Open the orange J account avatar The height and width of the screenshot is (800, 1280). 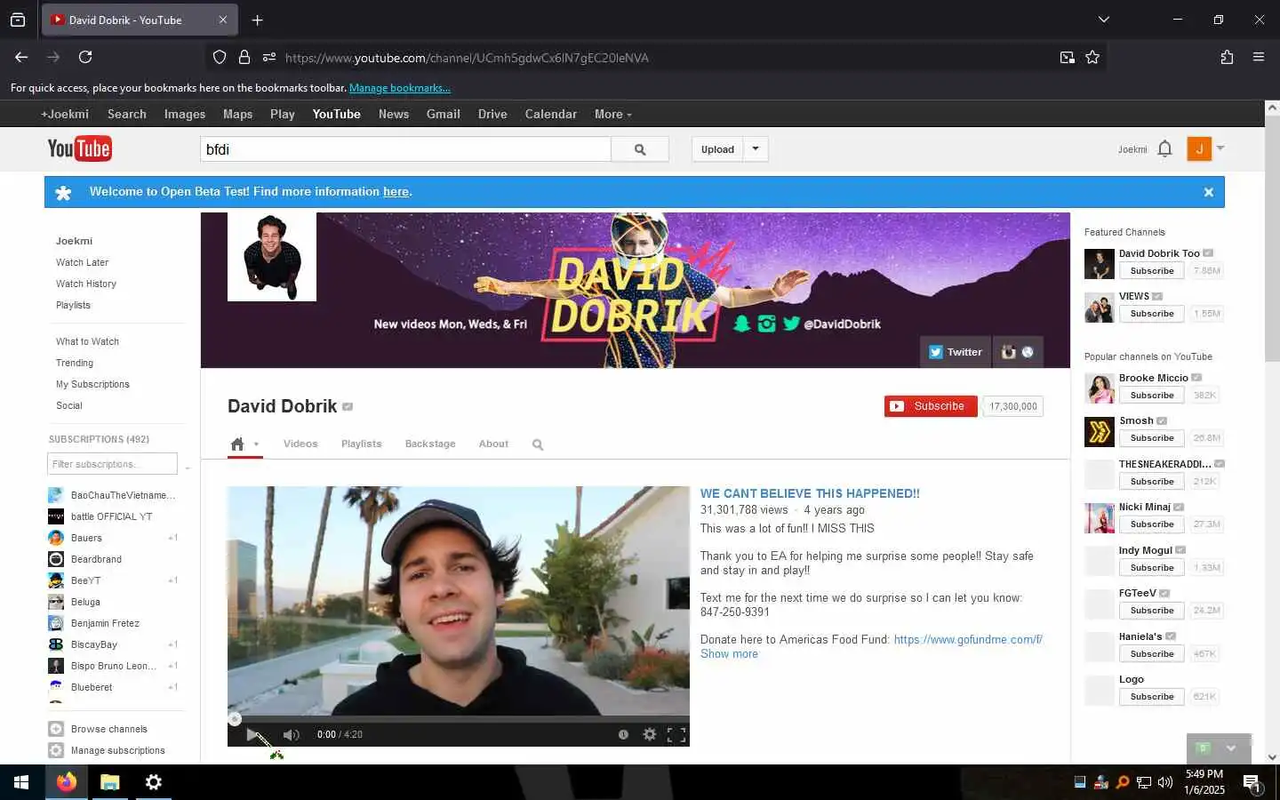pos(1199,148)
